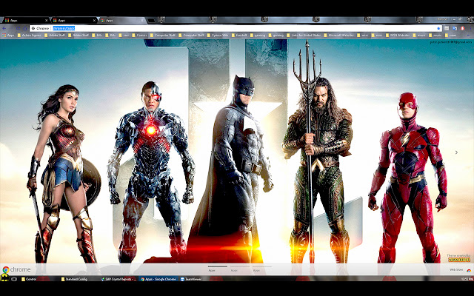Open the Windows Start button
This screenshot has height=296, width=474.
pyautogui.click(x=4, y=278)
